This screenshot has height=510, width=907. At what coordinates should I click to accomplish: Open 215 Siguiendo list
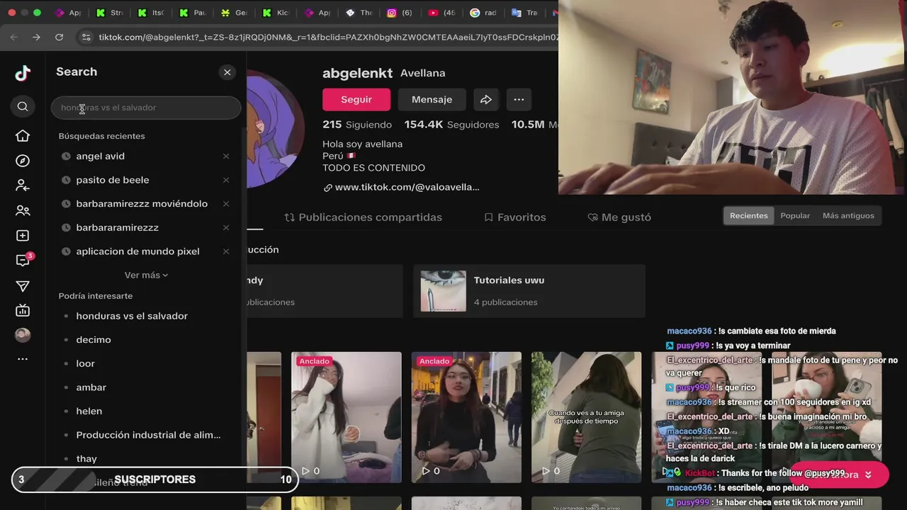tap(357, 125)
